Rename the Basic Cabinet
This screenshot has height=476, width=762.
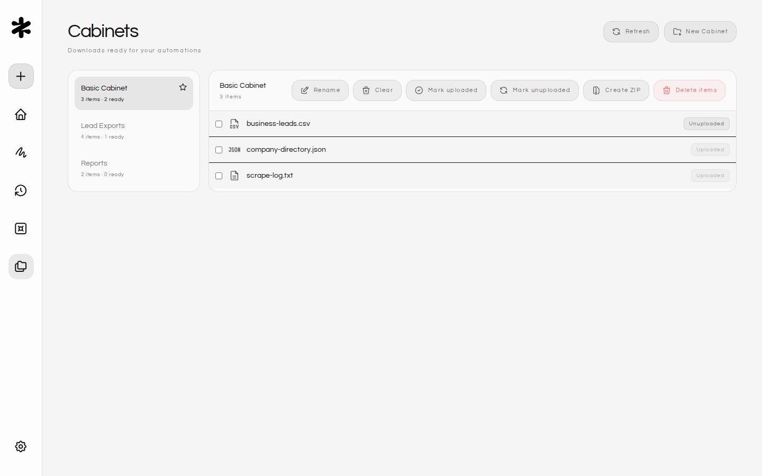[x=320, y=90]
